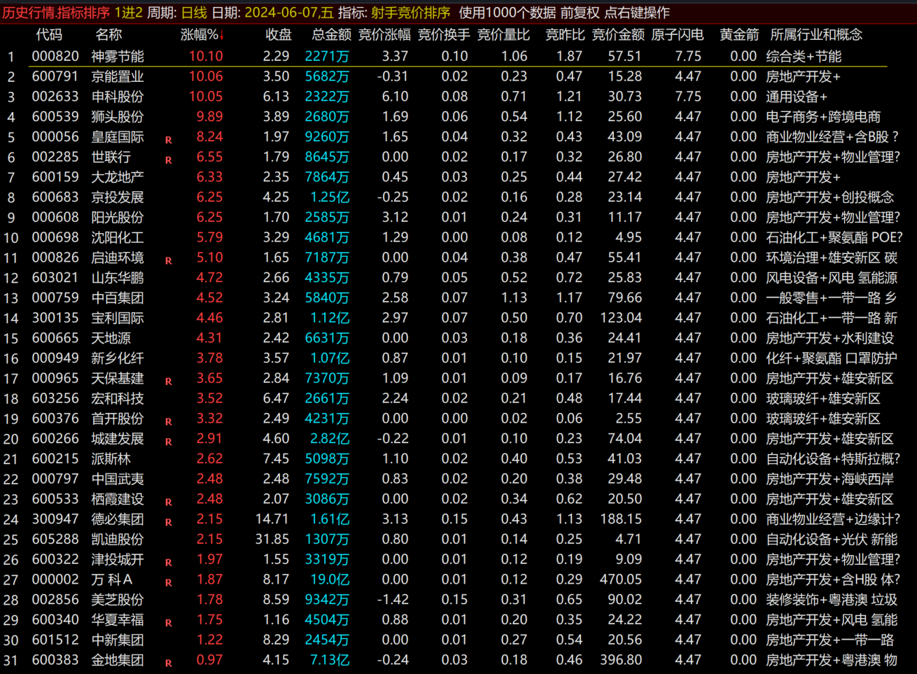917x674 pixels.
Task: Click the R marker beside 首开股份
Action: click(x=168, y=422)
